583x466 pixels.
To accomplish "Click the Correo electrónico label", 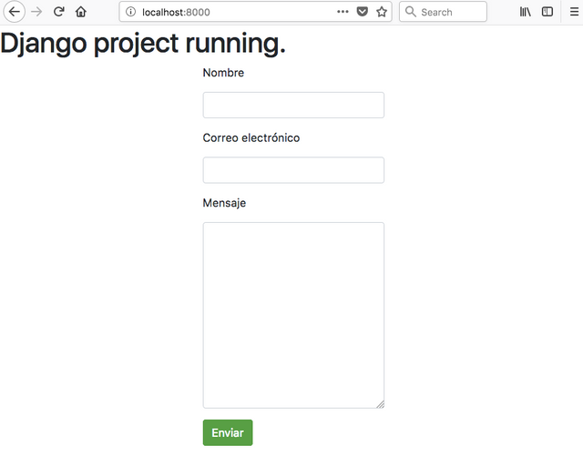I will 251,137.
